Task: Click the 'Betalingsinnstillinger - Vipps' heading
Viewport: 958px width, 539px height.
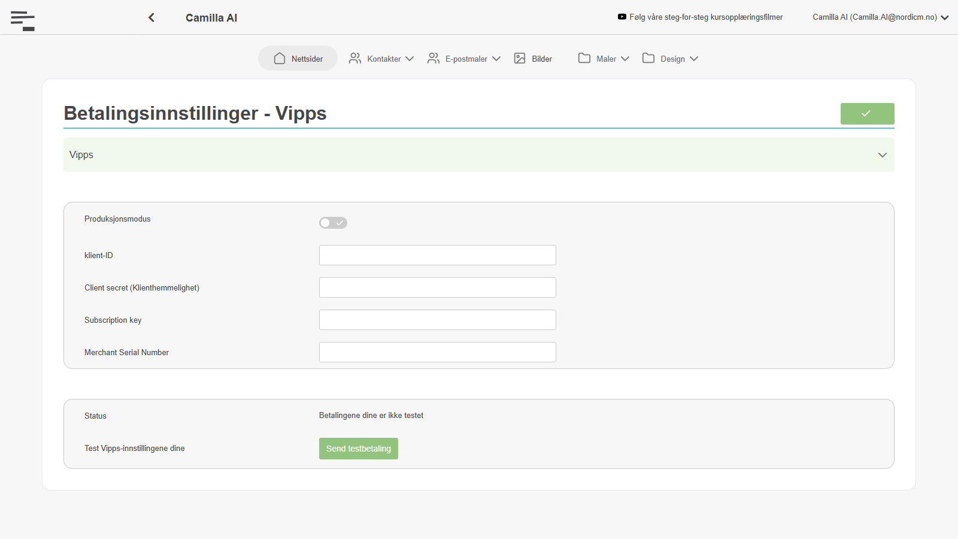Action: coord(195,113)
